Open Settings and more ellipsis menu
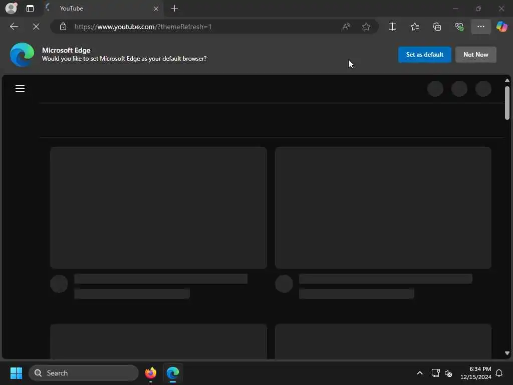513x385 pixels. 480,27
